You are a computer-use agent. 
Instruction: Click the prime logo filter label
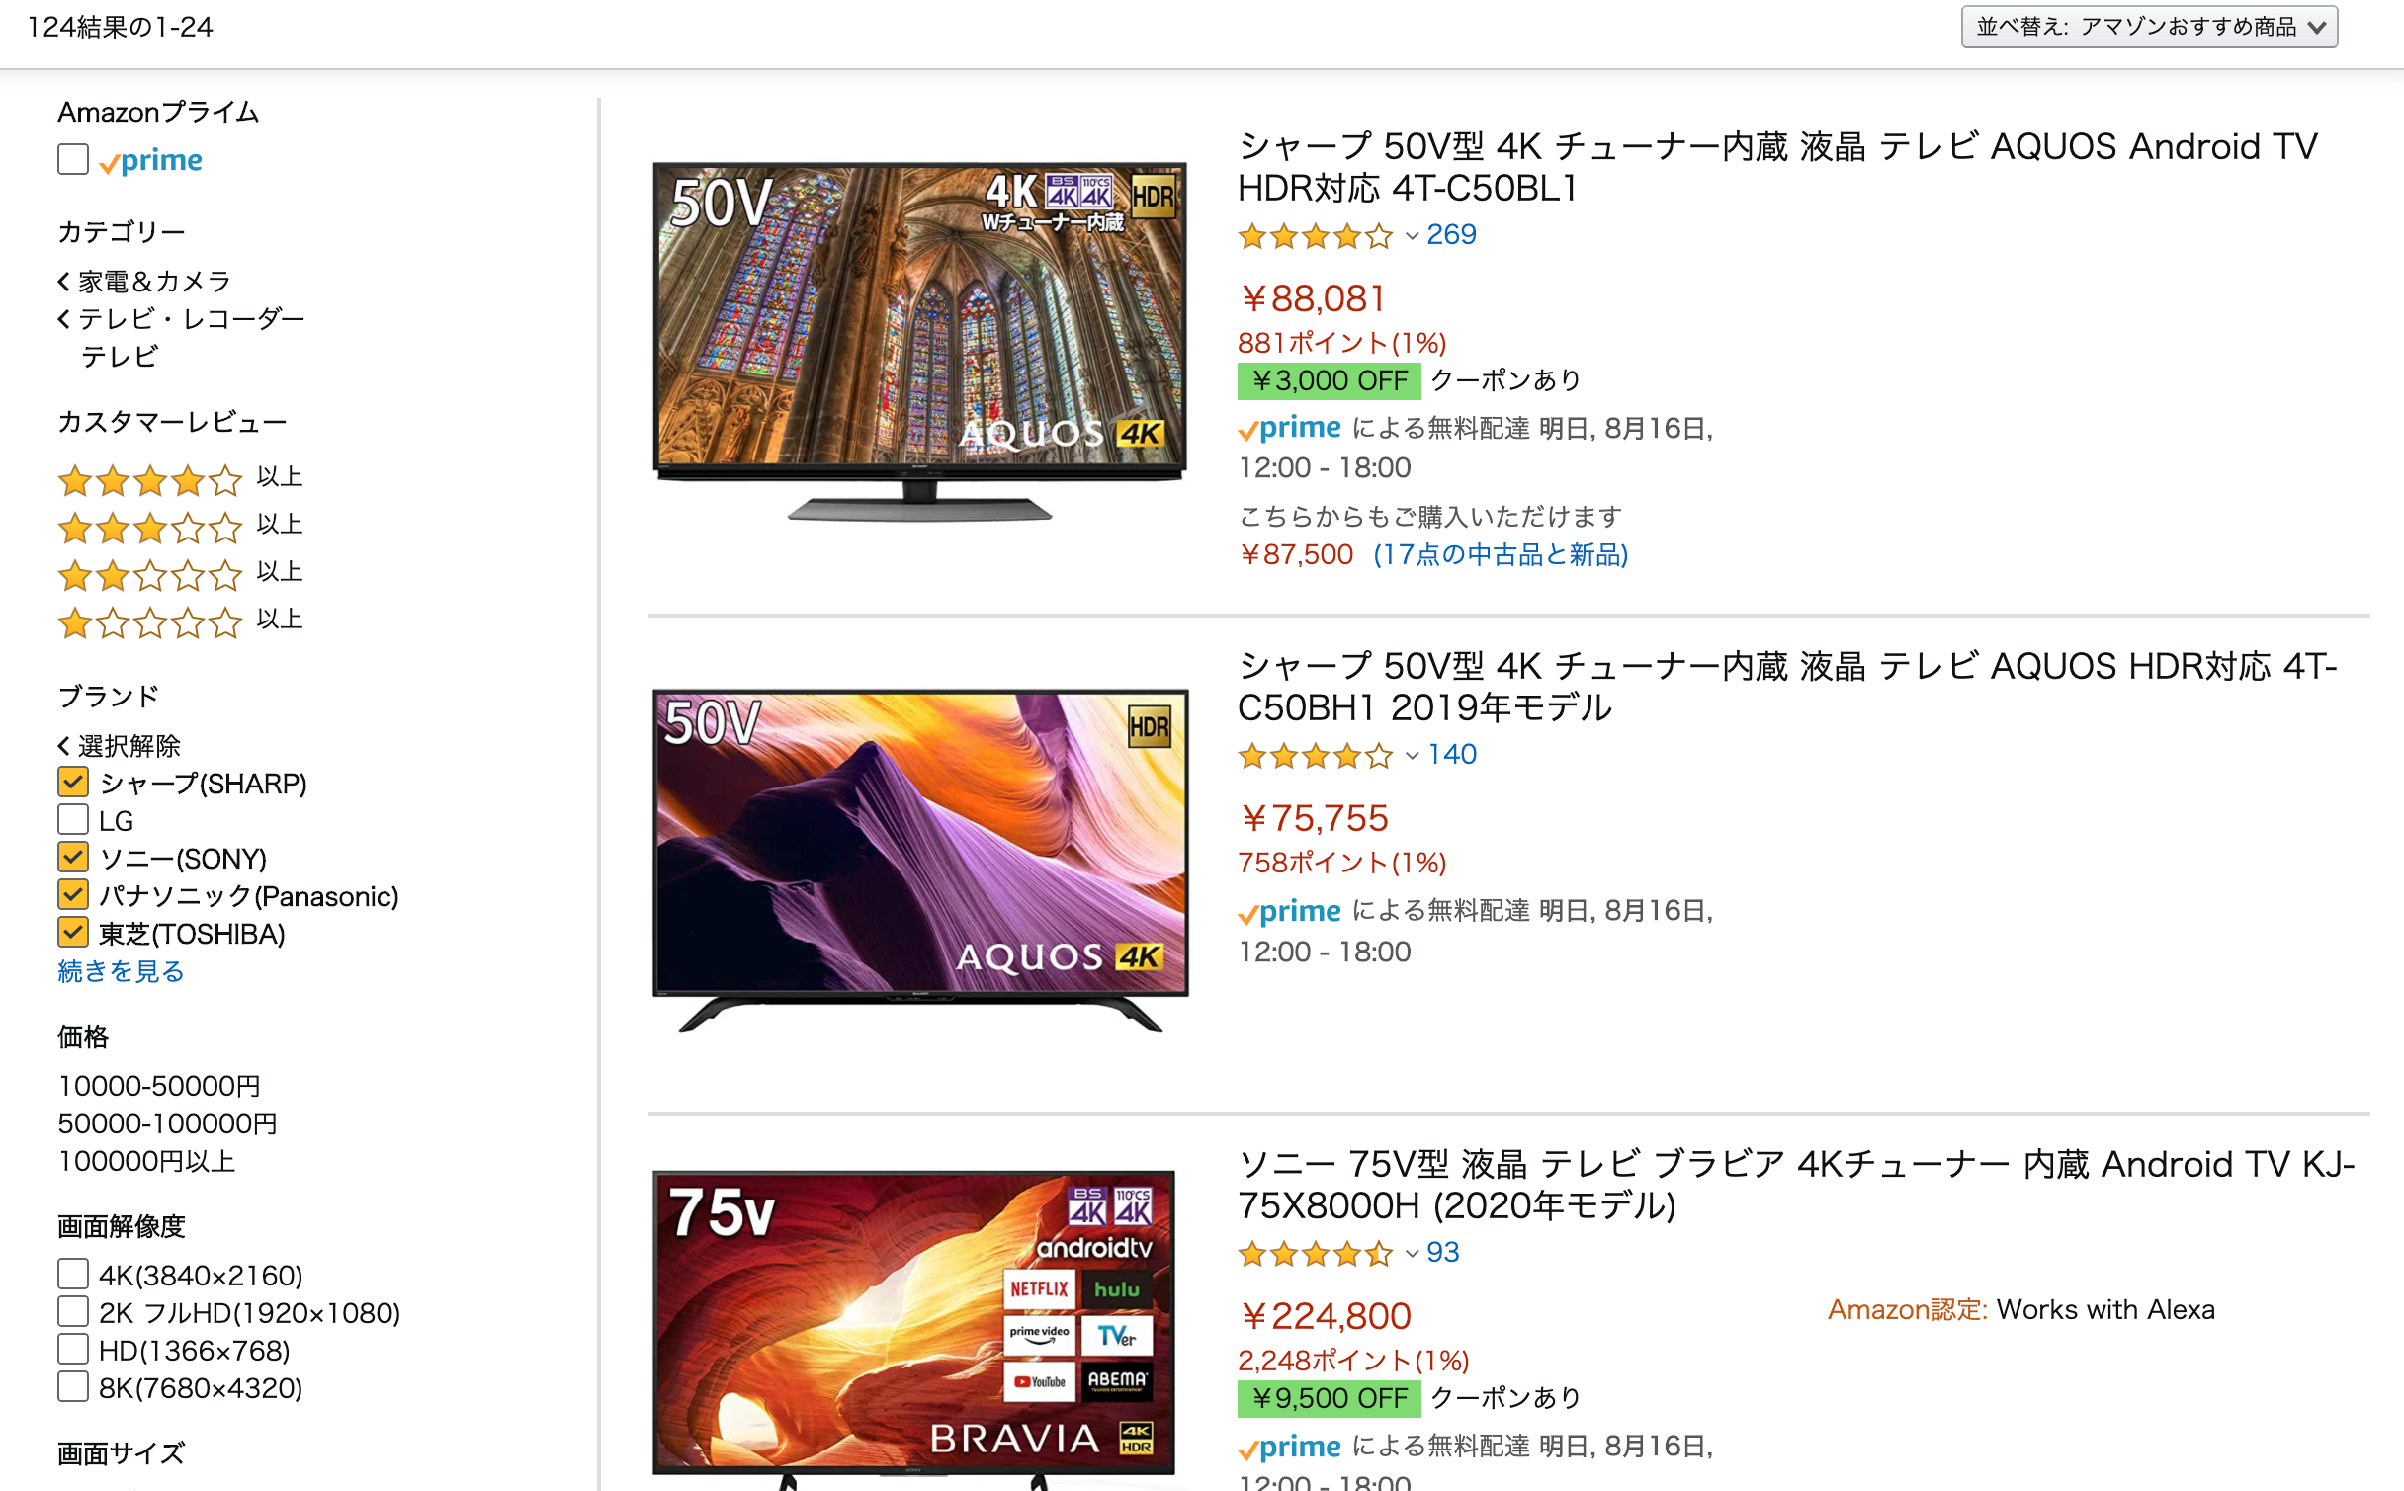[x=151, y=160]
